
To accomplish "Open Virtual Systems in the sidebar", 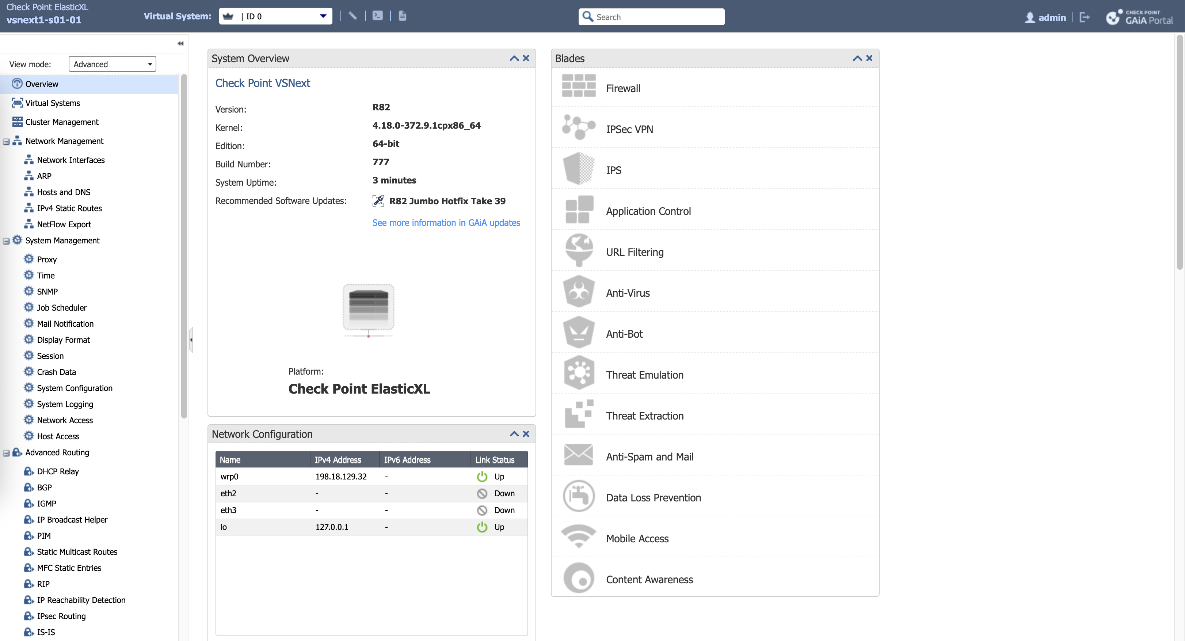I will [53, 103].
